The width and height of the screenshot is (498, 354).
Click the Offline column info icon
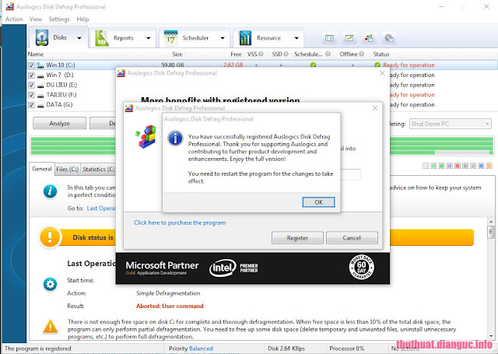pos(361,54)
